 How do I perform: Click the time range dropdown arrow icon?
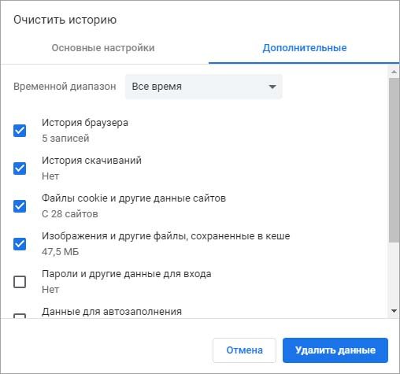pos(272,87)
